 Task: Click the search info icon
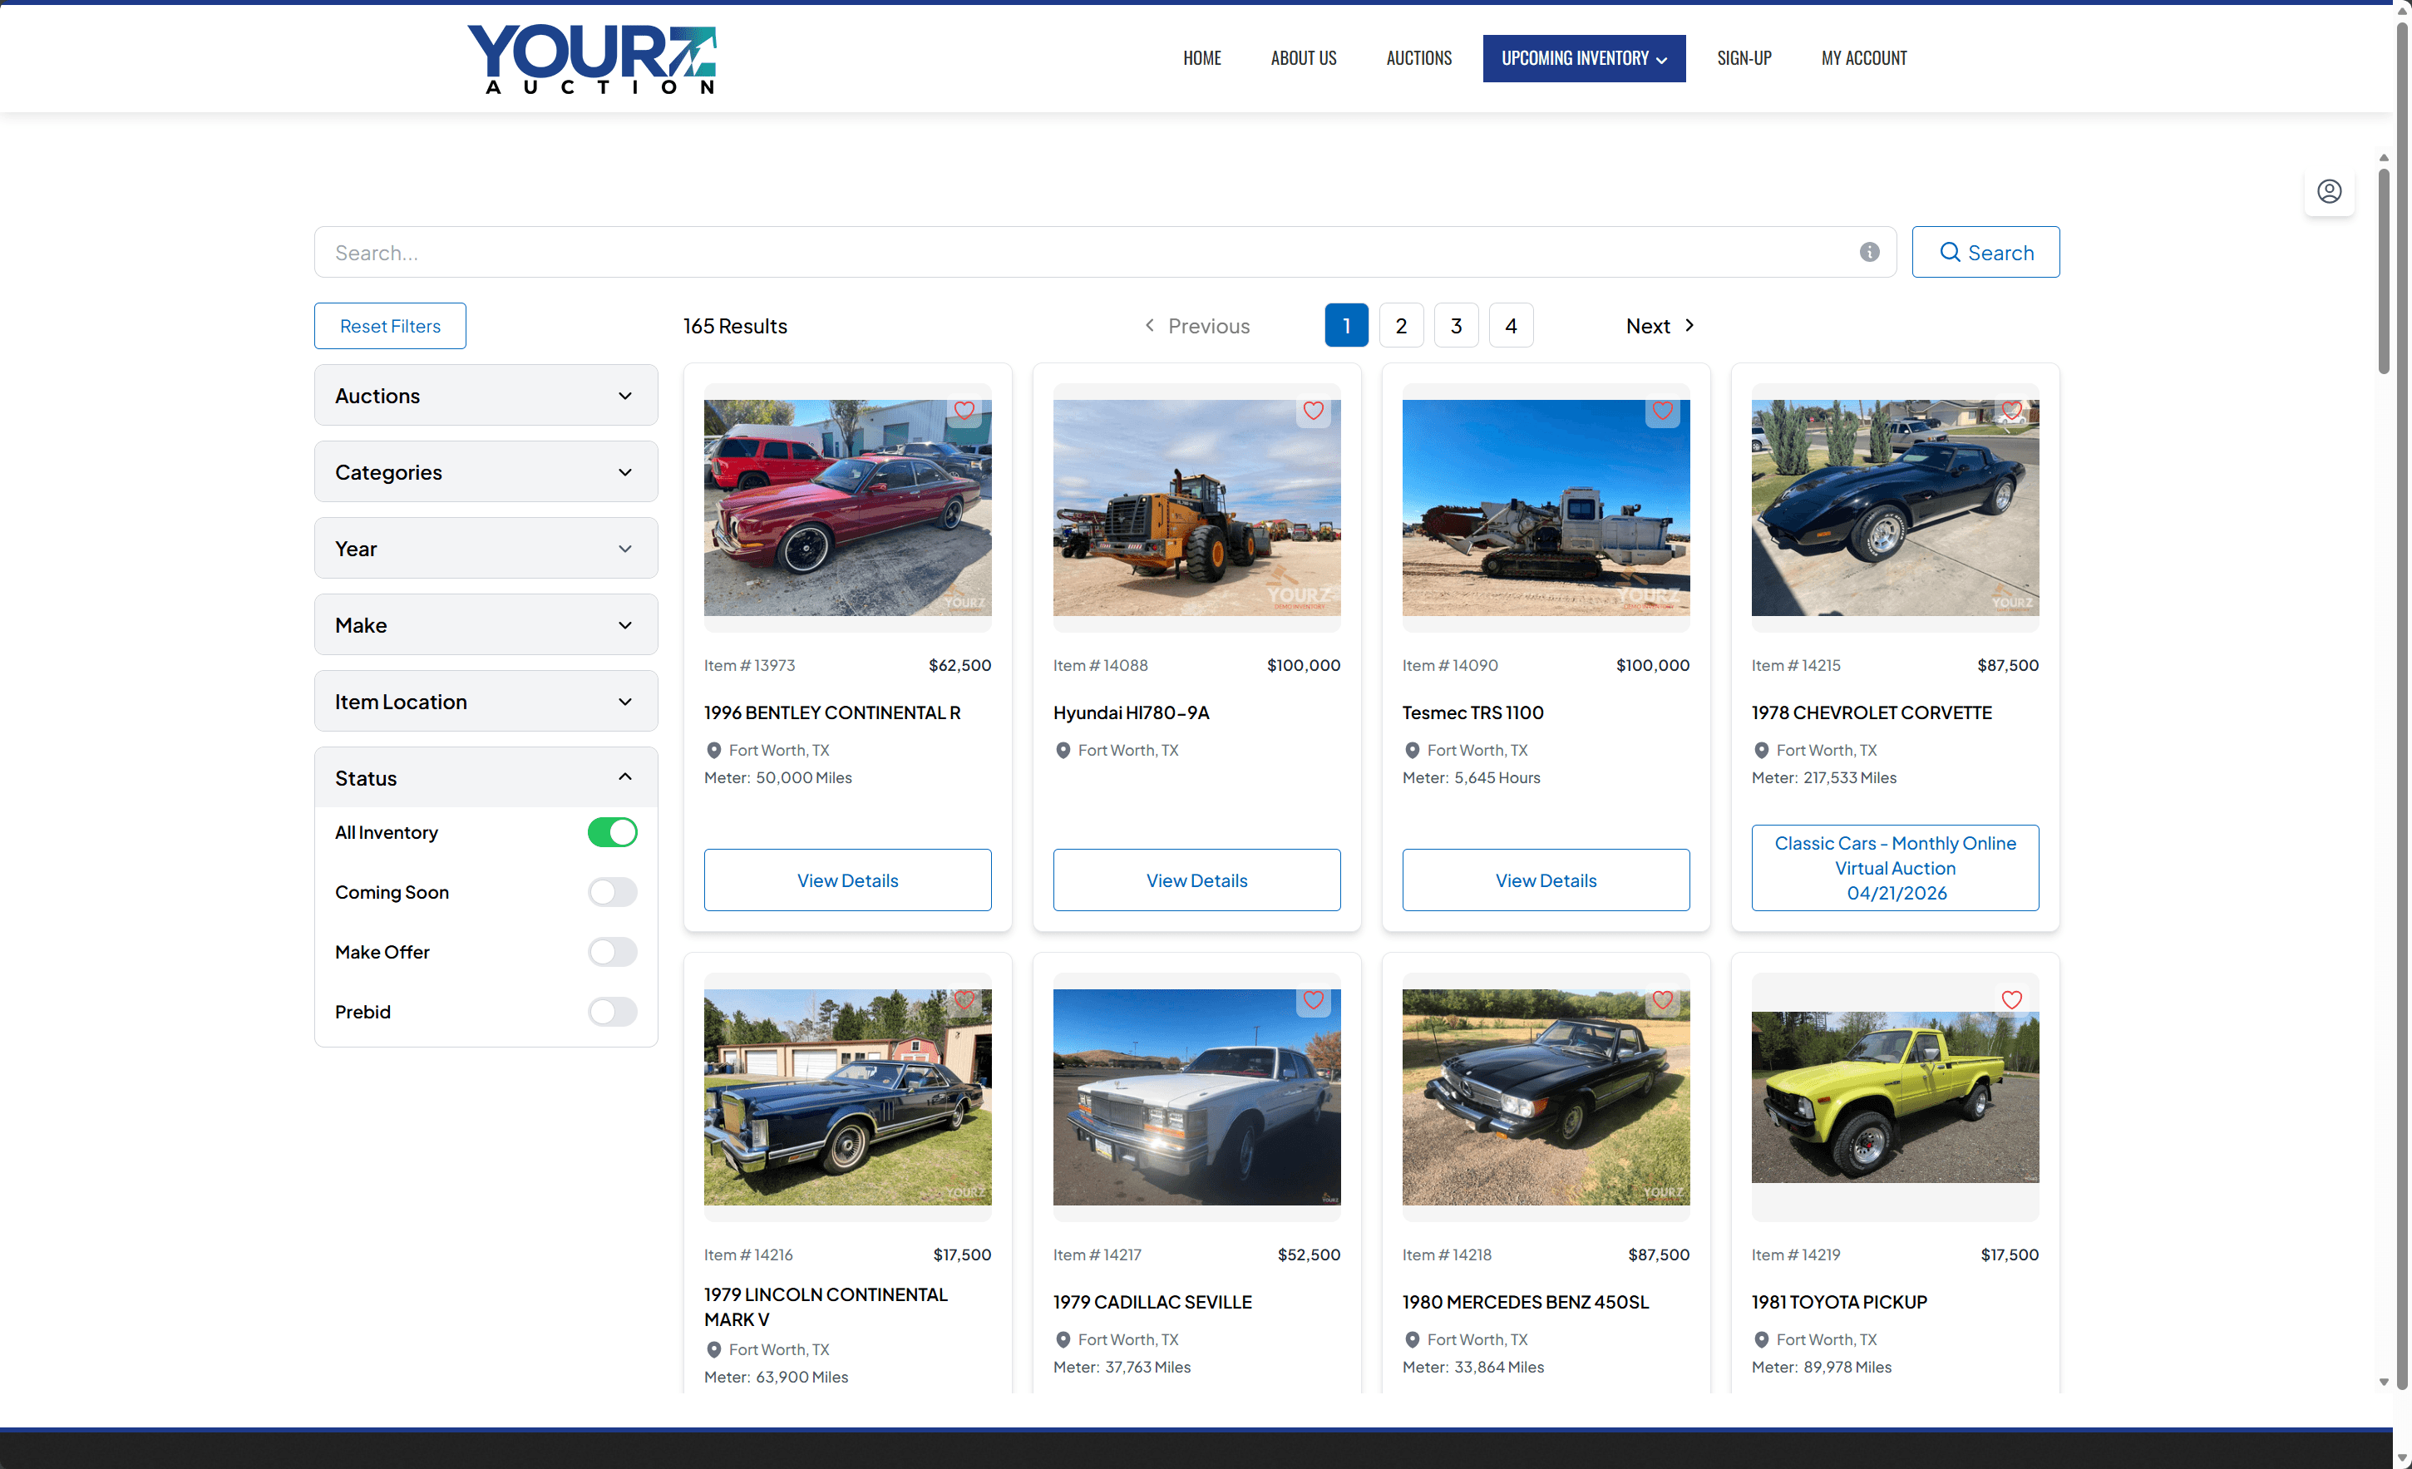[x=1869, y=253]
